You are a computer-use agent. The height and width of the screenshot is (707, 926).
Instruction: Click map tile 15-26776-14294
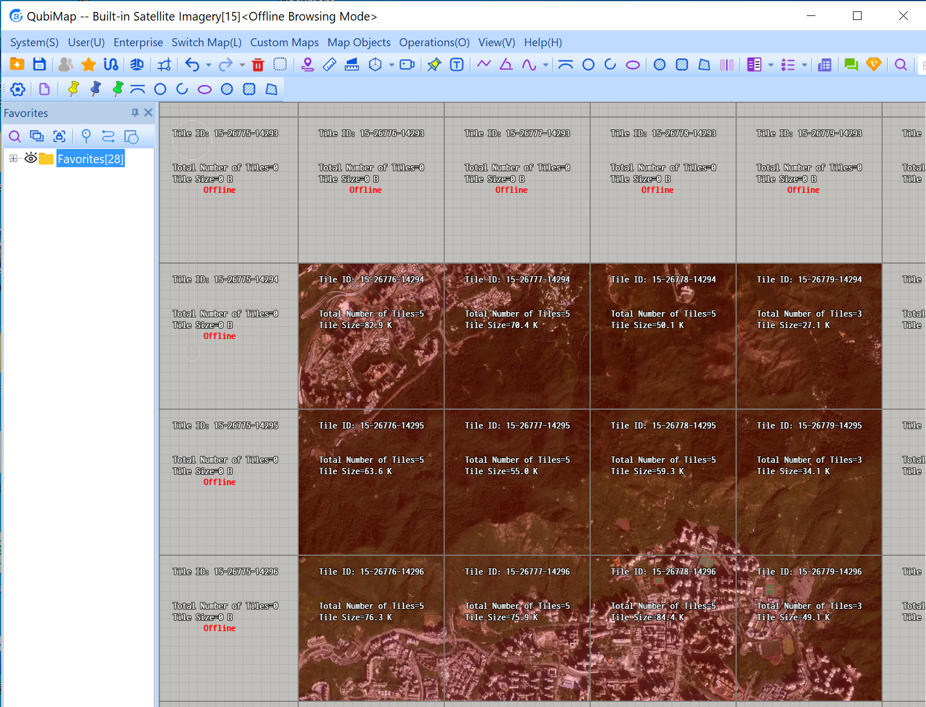point(371,336)
